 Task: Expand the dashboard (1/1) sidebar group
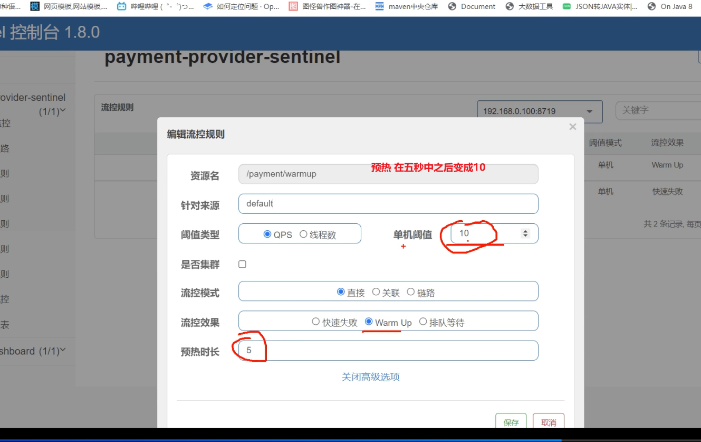[63, 350]
